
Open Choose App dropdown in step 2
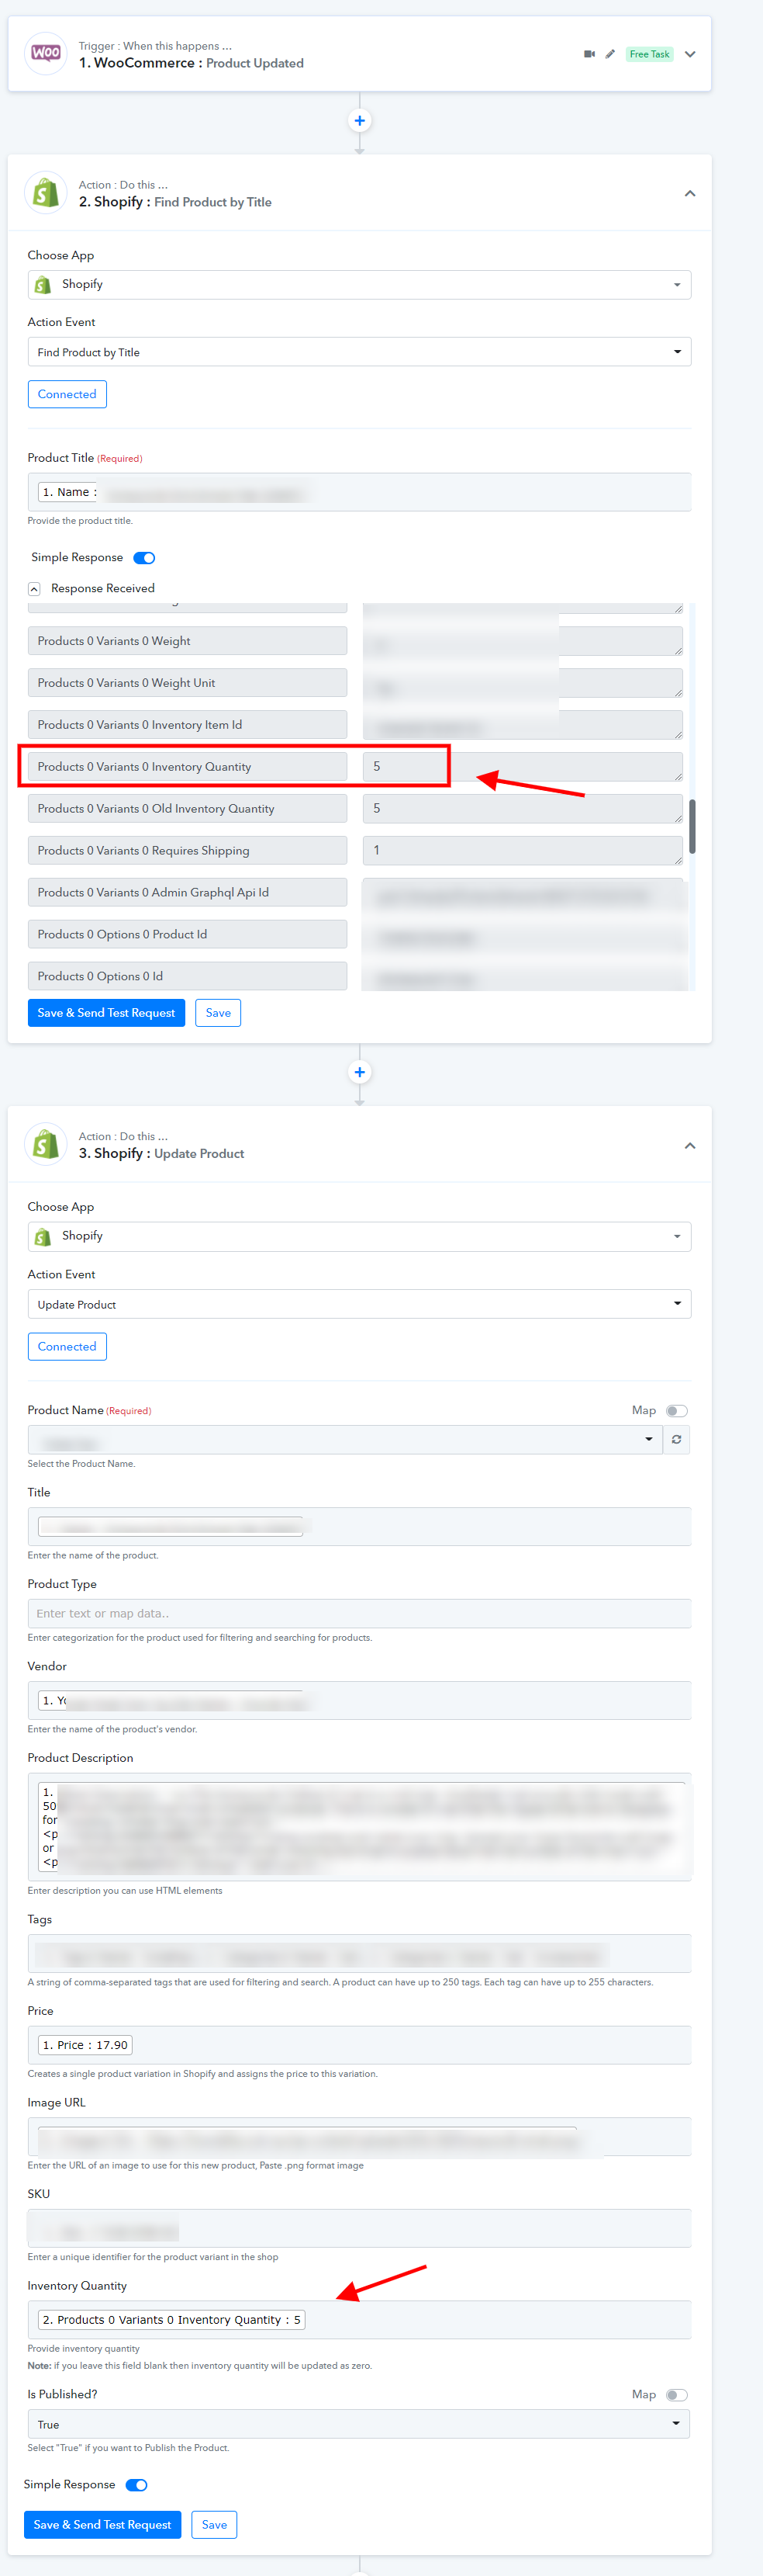[x=360, y=285]
